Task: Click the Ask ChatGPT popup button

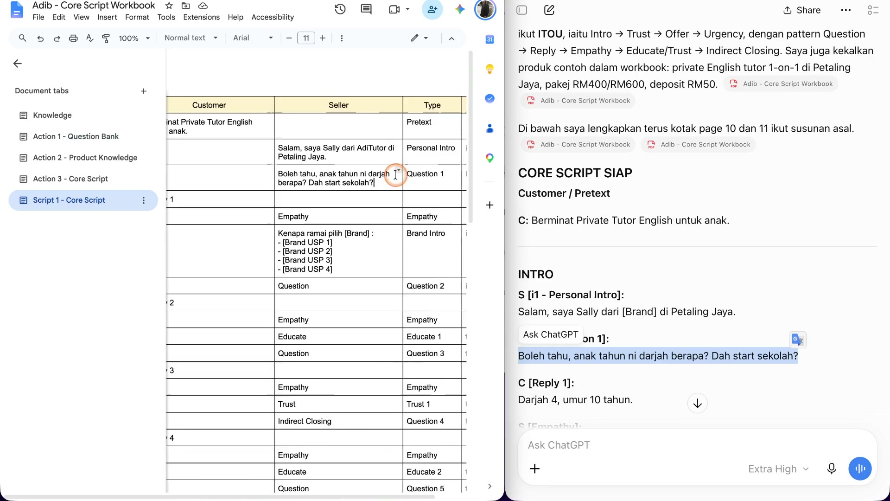Action: [x=551, y=334]
